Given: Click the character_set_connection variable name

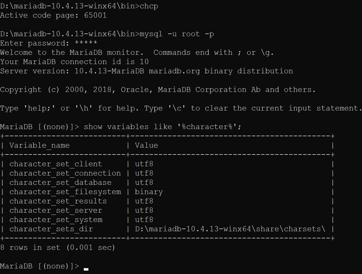Looking at the screenshot, I should [x=65, y=173].
